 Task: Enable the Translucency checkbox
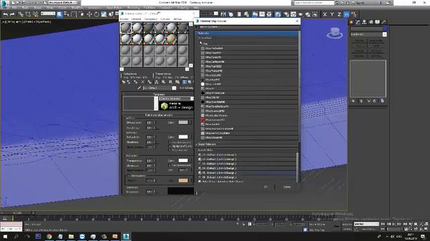(x=128, y=175)
